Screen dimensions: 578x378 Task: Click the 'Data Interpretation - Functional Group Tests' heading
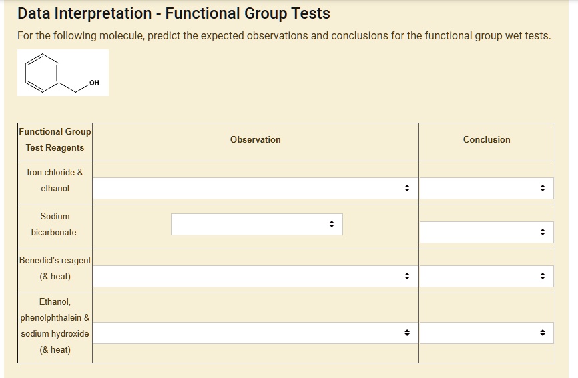pyautogui.click(x=174, y=13)
